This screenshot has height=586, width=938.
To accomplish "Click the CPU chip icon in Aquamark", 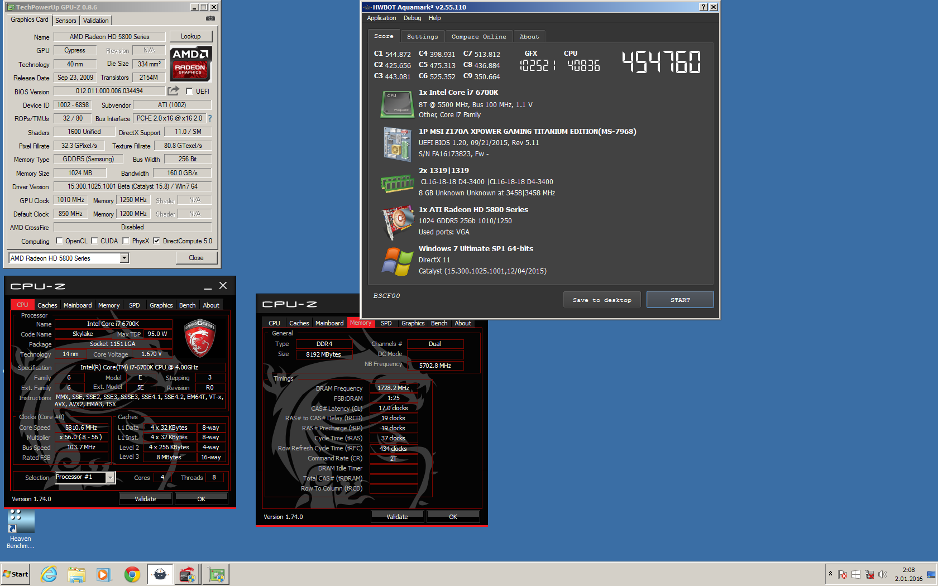I will (x=396, y=104).
